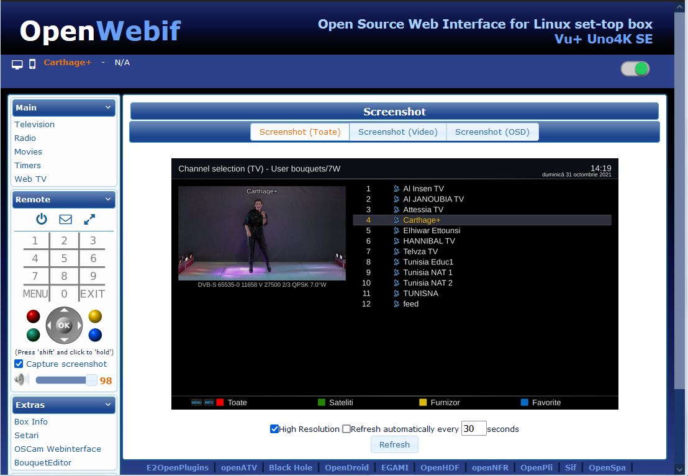Click the EGAMI footer link
688x476 pixels.
[x=395, y=468]
